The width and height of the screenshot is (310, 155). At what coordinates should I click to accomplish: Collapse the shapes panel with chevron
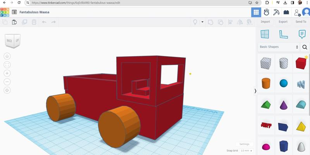pyautogui.click(x=255, y=91)
